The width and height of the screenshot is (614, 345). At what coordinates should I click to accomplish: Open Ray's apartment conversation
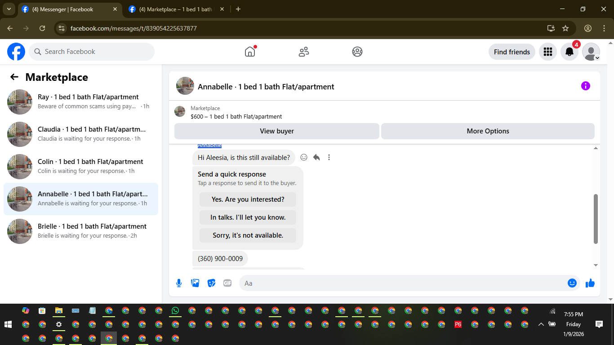click(x=81, y=102)
